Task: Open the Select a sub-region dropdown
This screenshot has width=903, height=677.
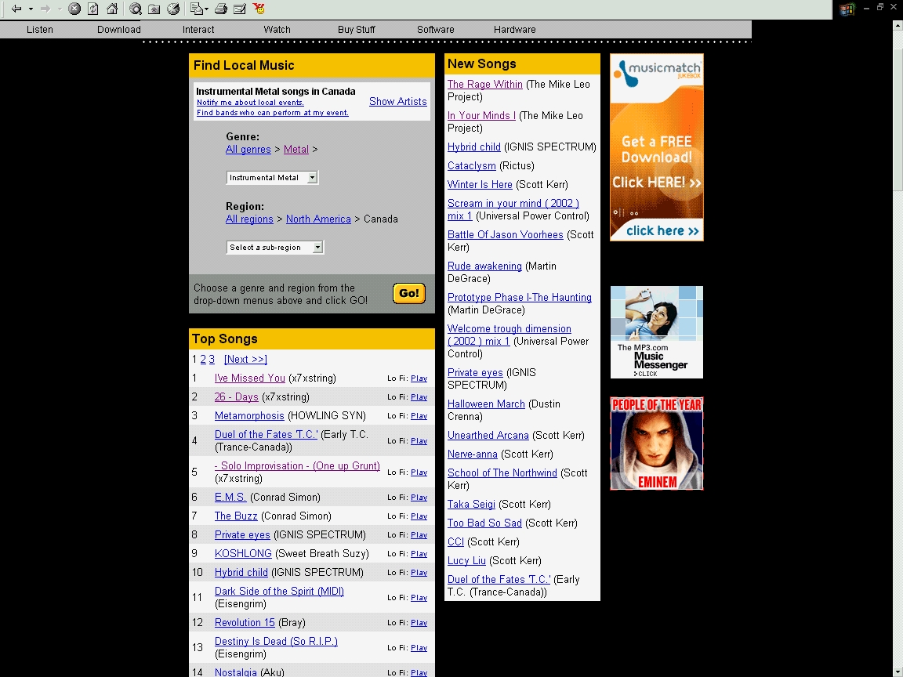Action: pyautogui.click(x=317, y=248)
